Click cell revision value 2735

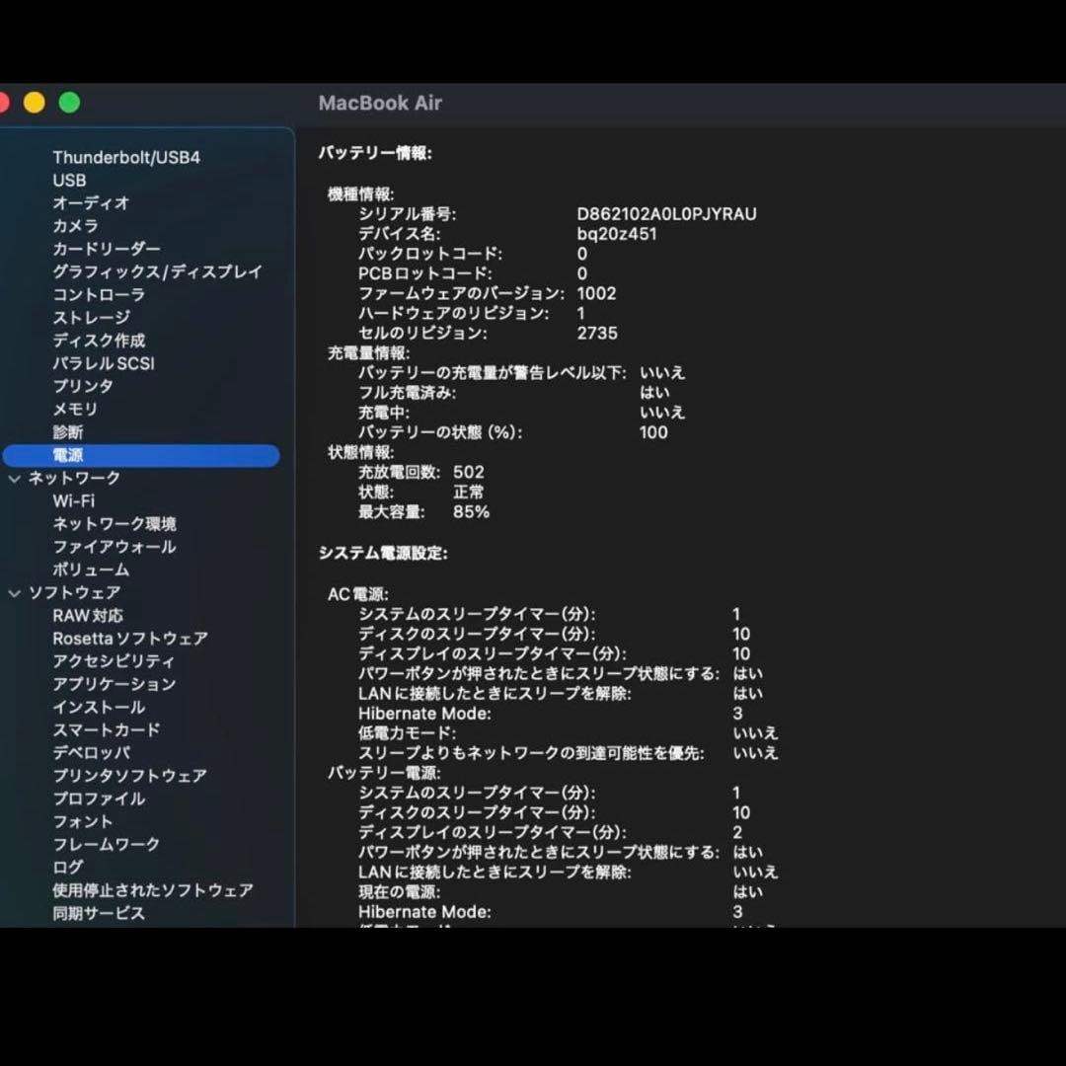pos(597,334)
